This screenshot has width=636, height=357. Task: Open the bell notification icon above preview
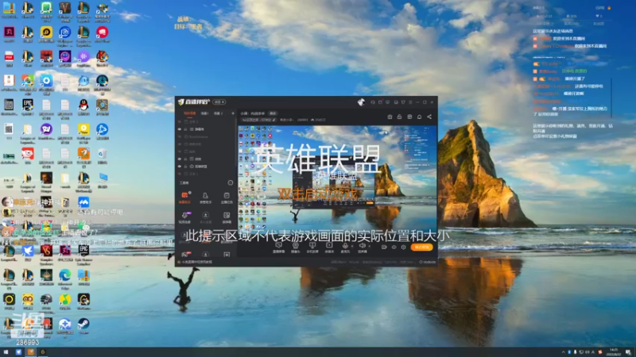420,117
